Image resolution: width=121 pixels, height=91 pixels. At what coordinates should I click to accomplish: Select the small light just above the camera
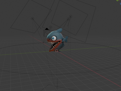[51, 27]
